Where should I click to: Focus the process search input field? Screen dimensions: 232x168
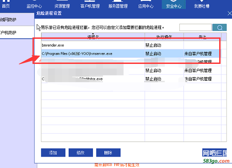click(x=195, y=27)
